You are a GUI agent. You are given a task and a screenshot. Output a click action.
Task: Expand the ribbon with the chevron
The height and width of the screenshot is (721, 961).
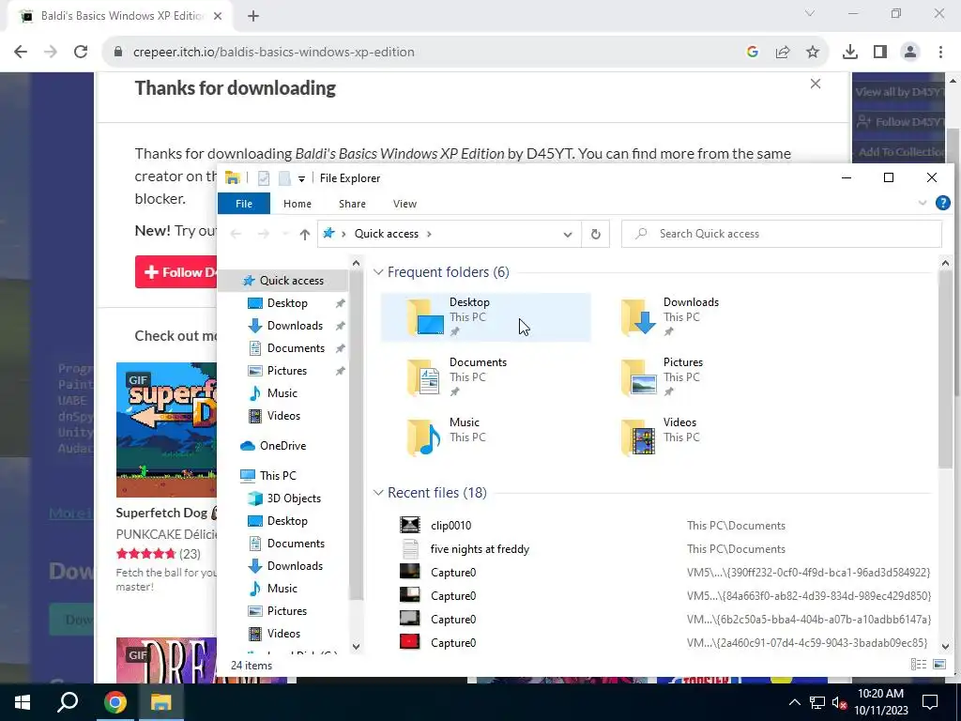(923, 203)
